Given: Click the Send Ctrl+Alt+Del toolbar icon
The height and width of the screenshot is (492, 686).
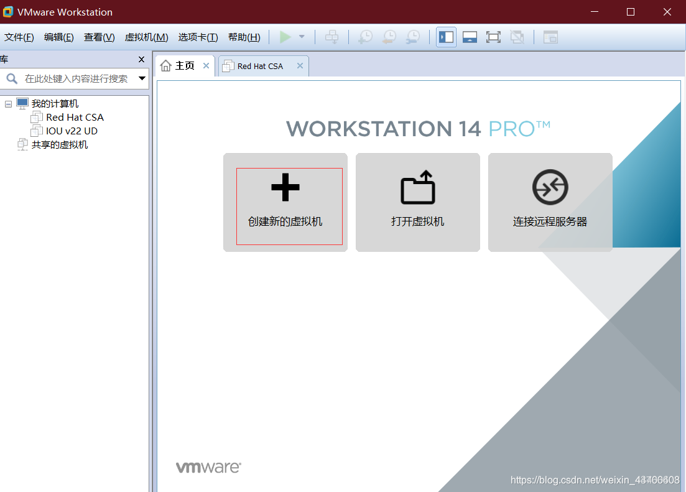Looking at the screenshot, I should click(332, 37).
